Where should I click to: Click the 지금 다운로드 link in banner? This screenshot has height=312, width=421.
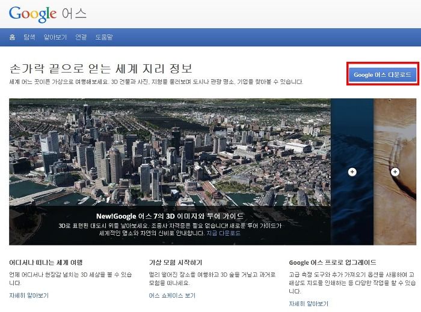click(223, 233)
